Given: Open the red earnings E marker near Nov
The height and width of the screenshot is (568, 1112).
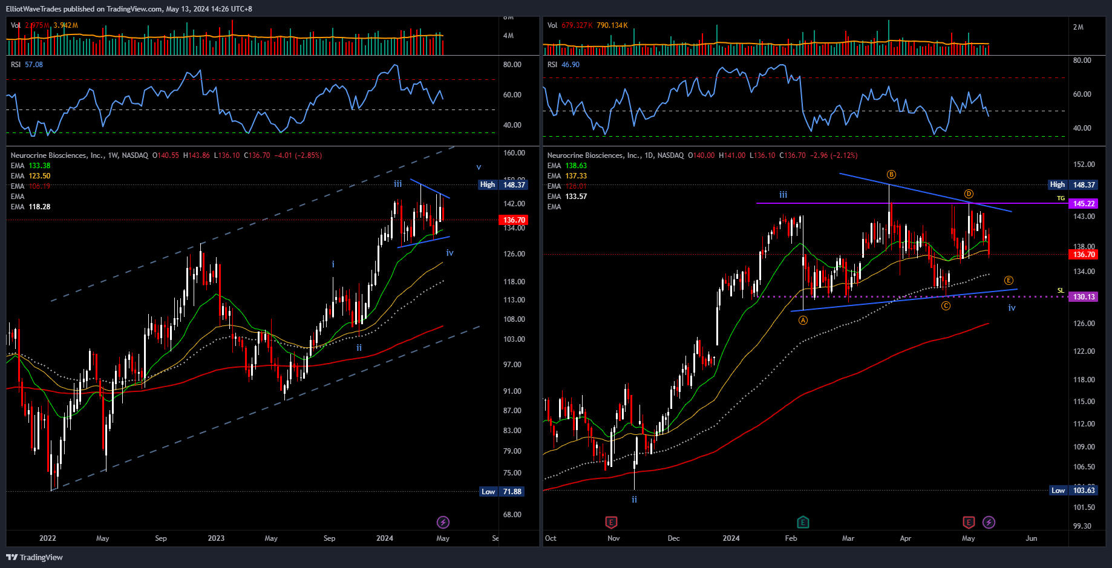Looking at the screenshot, I should tap(611, 522).
